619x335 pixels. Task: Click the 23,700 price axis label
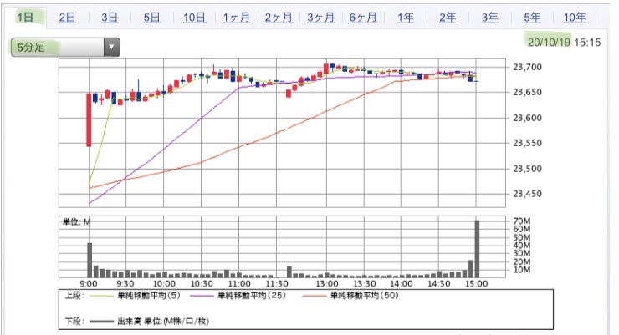pyautogui.click(x=528, y=67)
